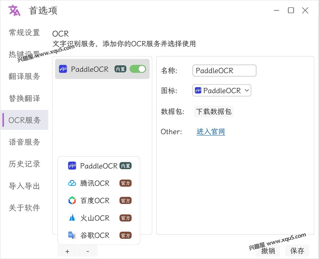The height and width of the screenshot is (259, 319).
Task: Click the 数据包: label
Action: pos(173,112)
